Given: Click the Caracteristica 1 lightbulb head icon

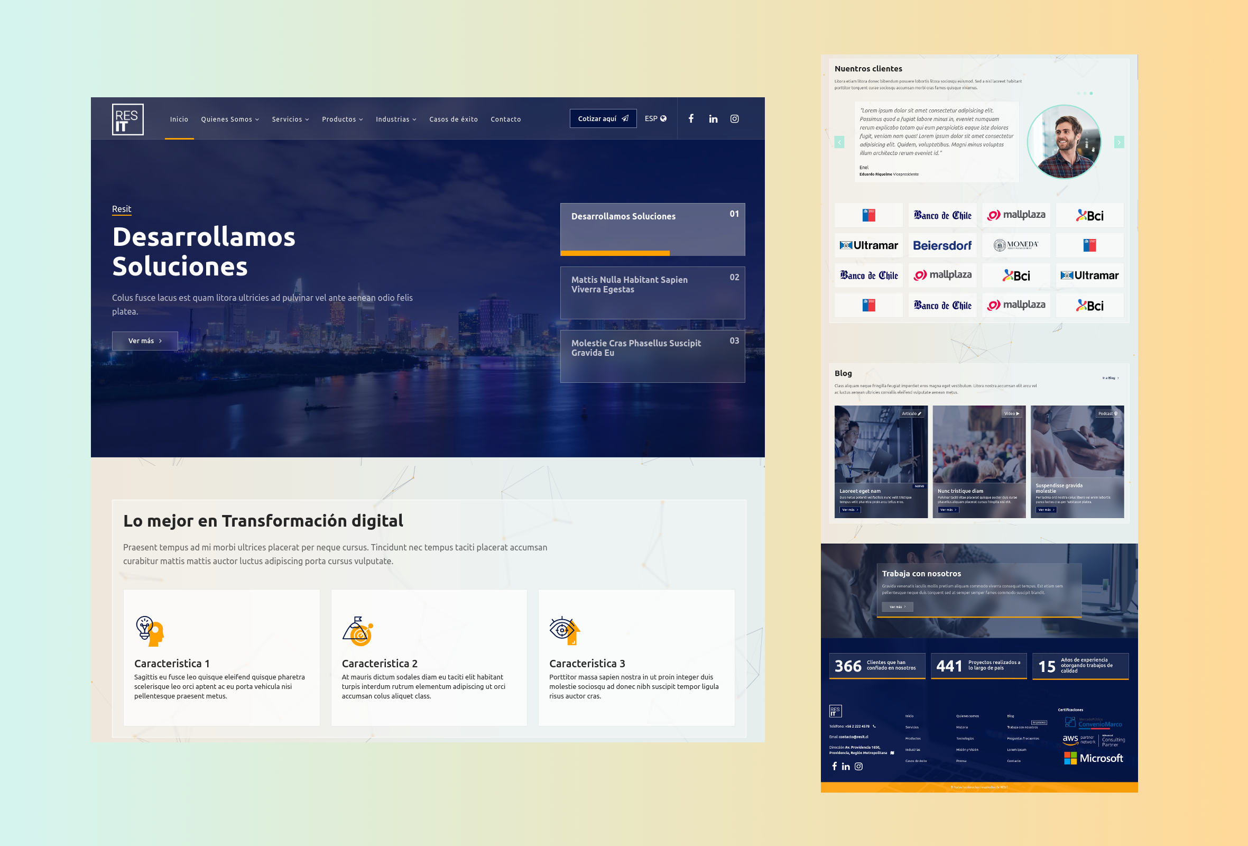Looking at the screenshot, I should pyautogui.click(x=149, y=631).
